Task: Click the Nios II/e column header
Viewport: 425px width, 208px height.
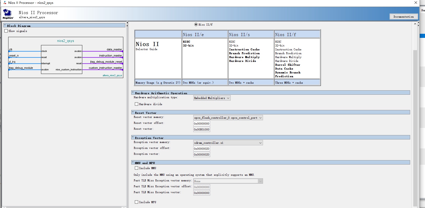Action: click(x=205, y=34)
